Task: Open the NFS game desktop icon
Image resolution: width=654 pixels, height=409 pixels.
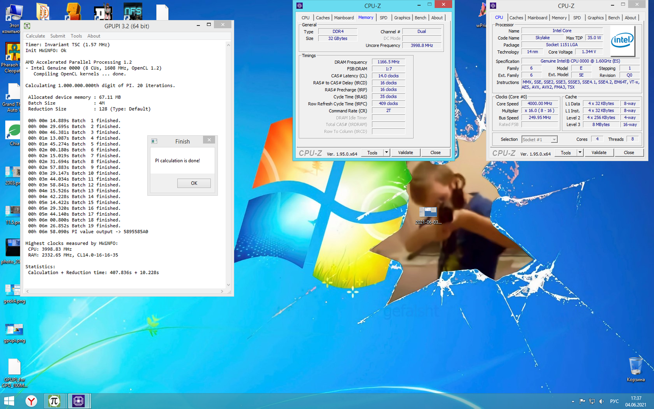Action: [x=133, y=11]
